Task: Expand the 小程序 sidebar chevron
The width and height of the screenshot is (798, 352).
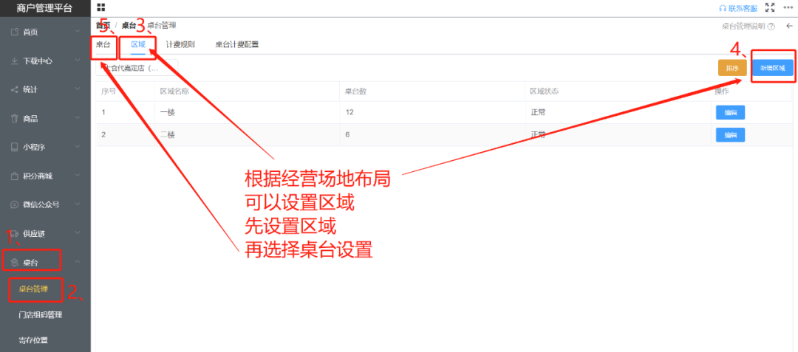Action: click(78, 147)
